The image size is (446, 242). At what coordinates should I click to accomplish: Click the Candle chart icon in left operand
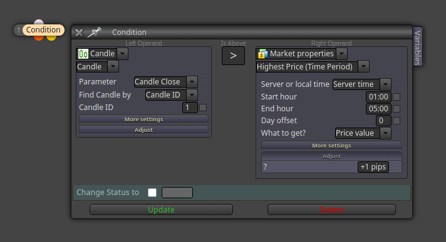pyautogui.click(x=83, y=54)
